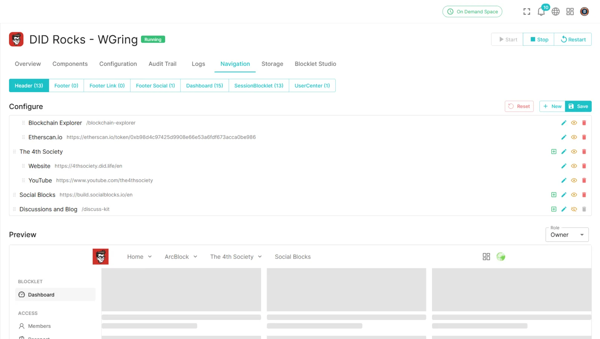600x339 pixels.
Task: Select the Dashboard (15) section
Action: [205, 86]
